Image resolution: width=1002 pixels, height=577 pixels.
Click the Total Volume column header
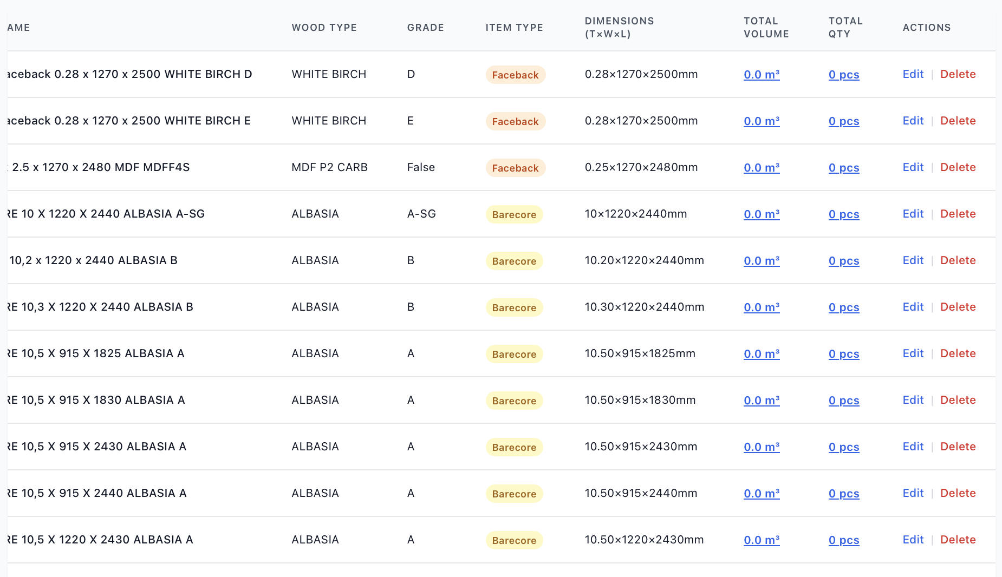766,28
